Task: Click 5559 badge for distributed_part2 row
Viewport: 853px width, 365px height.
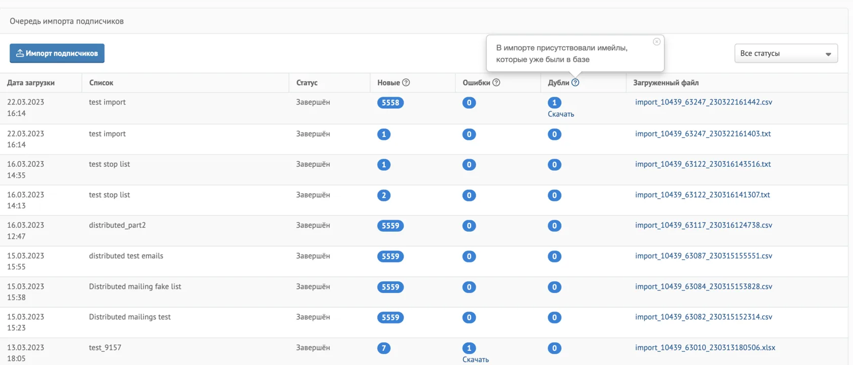Action: coord(390,226)
